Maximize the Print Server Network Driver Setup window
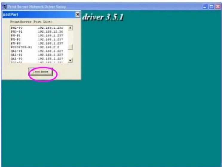The image size is (222, 167). [x=212, y=7]
